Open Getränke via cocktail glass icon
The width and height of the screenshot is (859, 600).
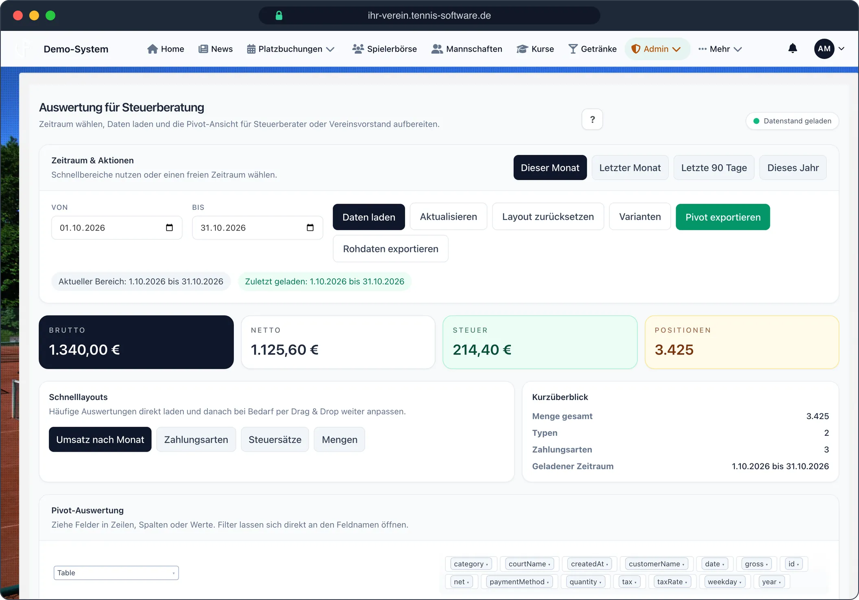pos(573,49)
